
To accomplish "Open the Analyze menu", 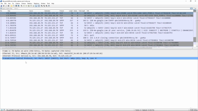I will click(x=24, y=3).
